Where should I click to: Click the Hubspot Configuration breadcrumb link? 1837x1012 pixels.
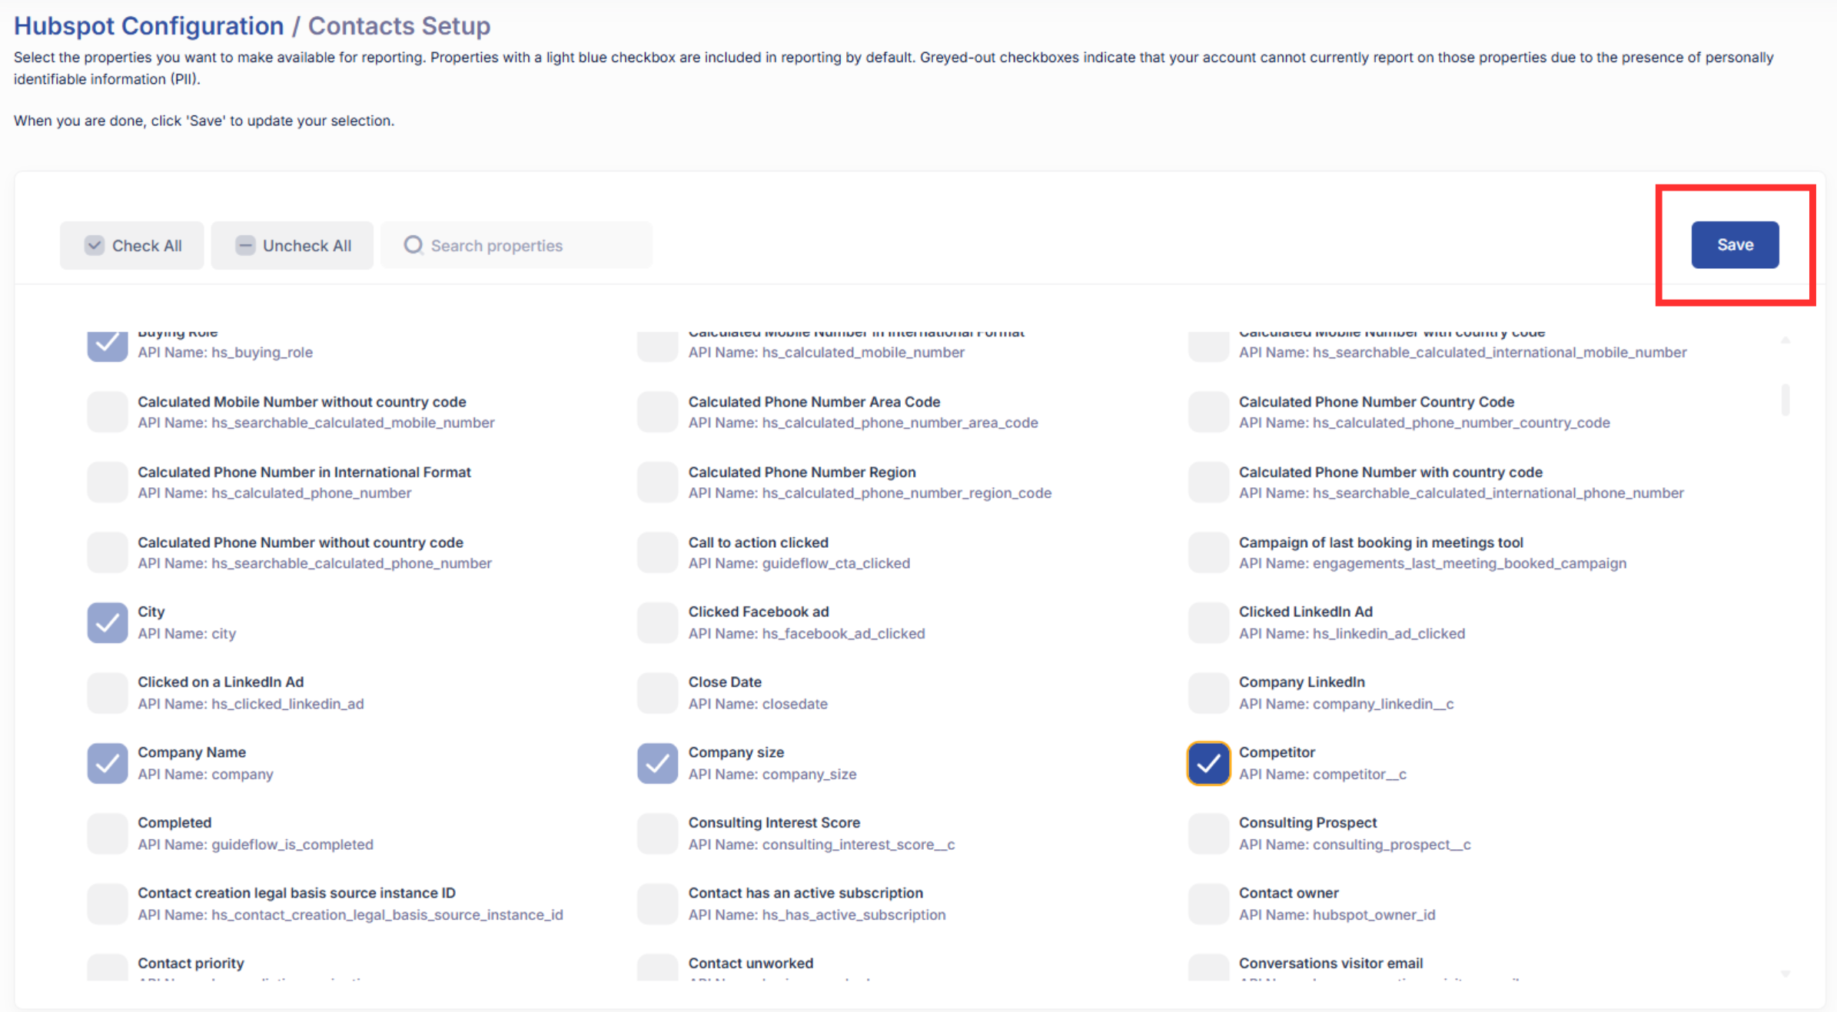[x=148, y=26]
